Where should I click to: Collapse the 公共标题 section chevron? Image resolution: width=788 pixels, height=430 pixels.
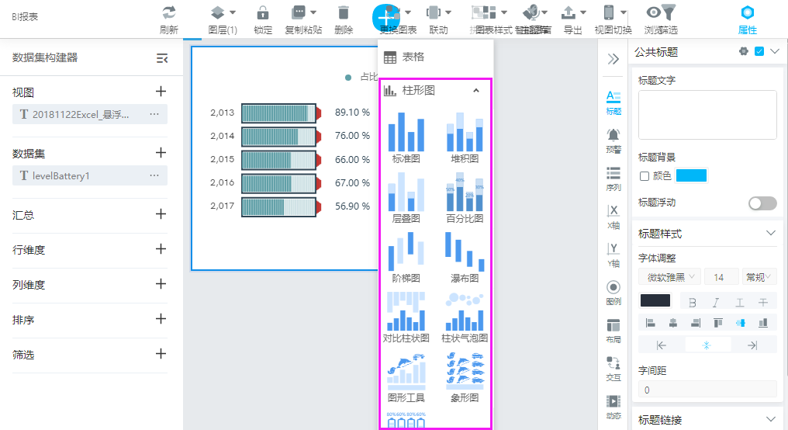click(775, 51)
